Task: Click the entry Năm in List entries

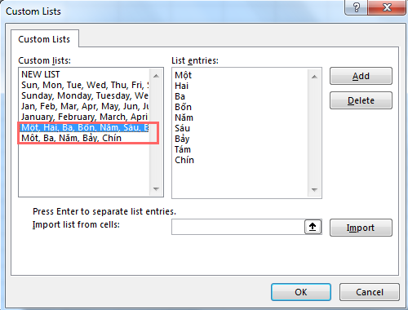Action: tap(184, 117)
